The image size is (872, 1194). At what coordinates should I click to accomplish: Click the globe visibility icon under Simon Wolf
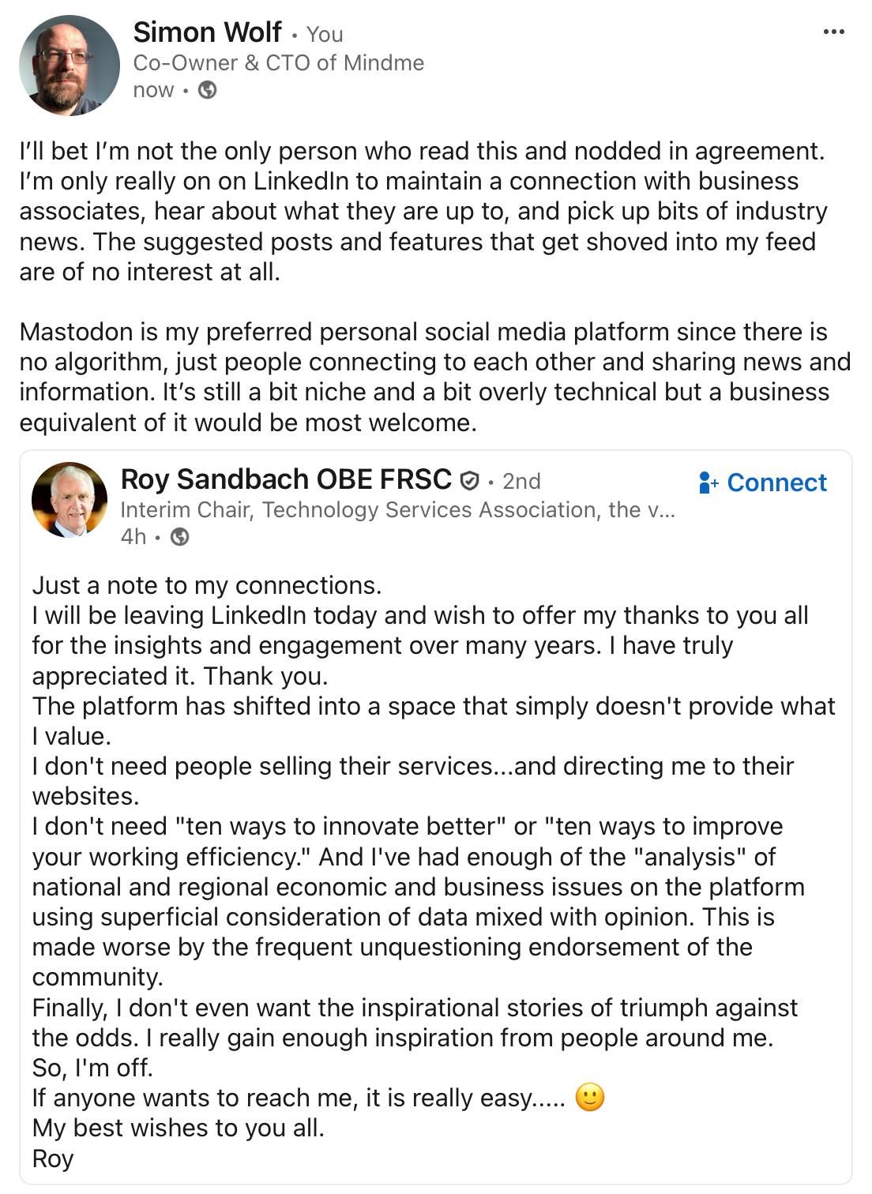207,90
